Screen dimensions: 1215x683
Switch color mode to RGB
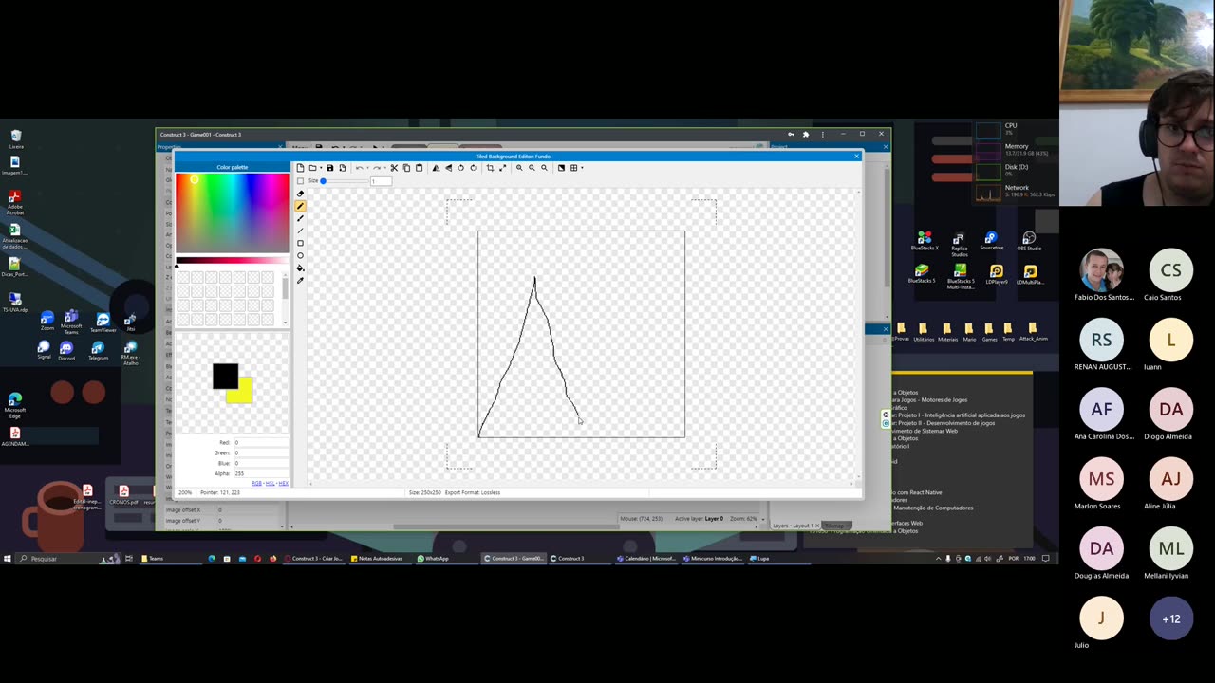click(256, 483)
